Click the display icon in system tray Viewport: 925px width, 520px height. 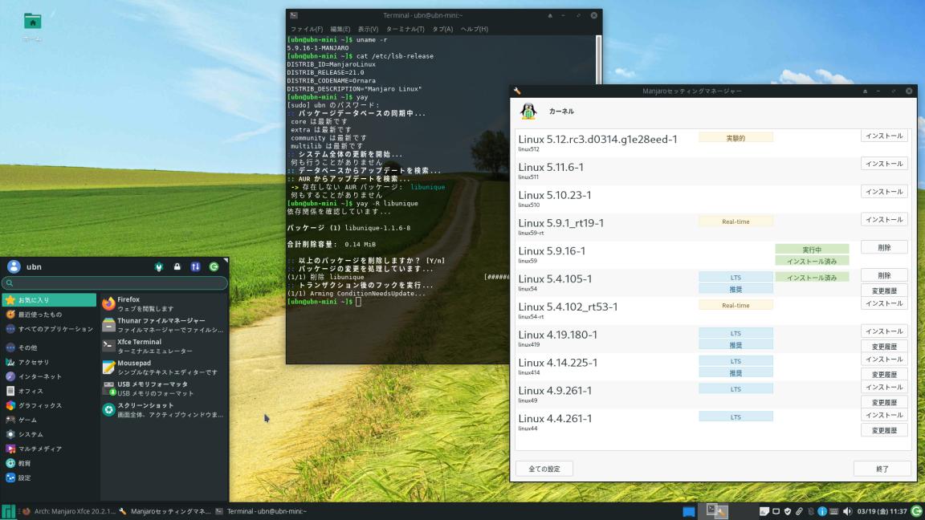[x=776, y=511]
